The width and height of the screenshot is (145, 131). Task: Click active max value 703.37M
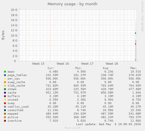coord(135,117)
